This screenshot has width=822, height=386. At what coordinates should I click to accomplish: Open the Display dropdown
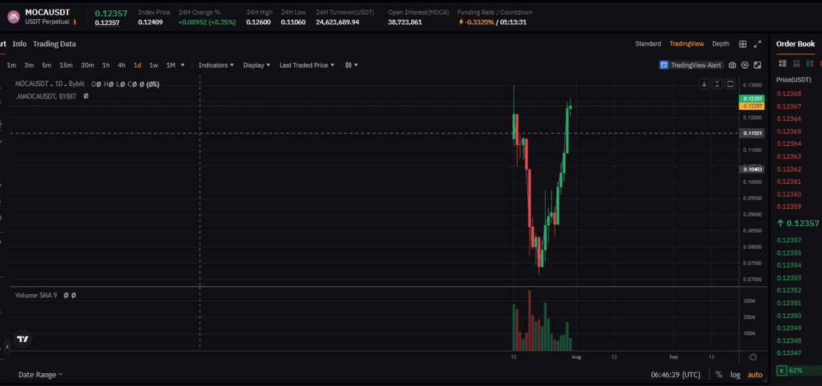click(x=256, y=65)
